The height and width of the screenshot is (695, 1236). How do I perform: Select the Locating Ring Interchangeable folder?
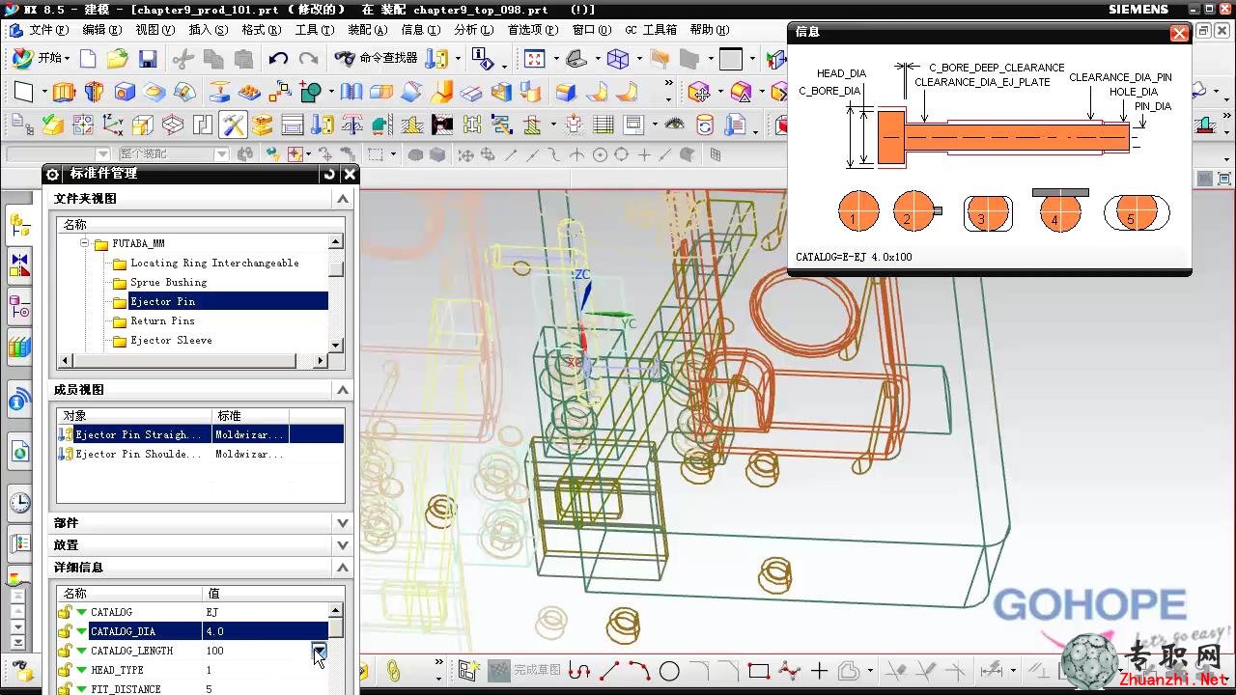tap(214, 264)
